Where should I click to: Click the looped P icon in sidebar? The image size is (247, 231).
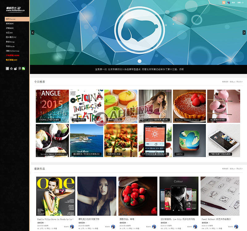(x=19, y=68)
